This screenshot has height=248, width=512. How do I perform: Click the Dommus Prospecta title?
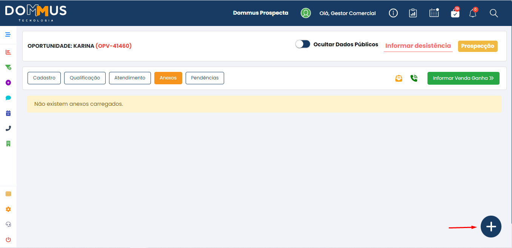261,13
